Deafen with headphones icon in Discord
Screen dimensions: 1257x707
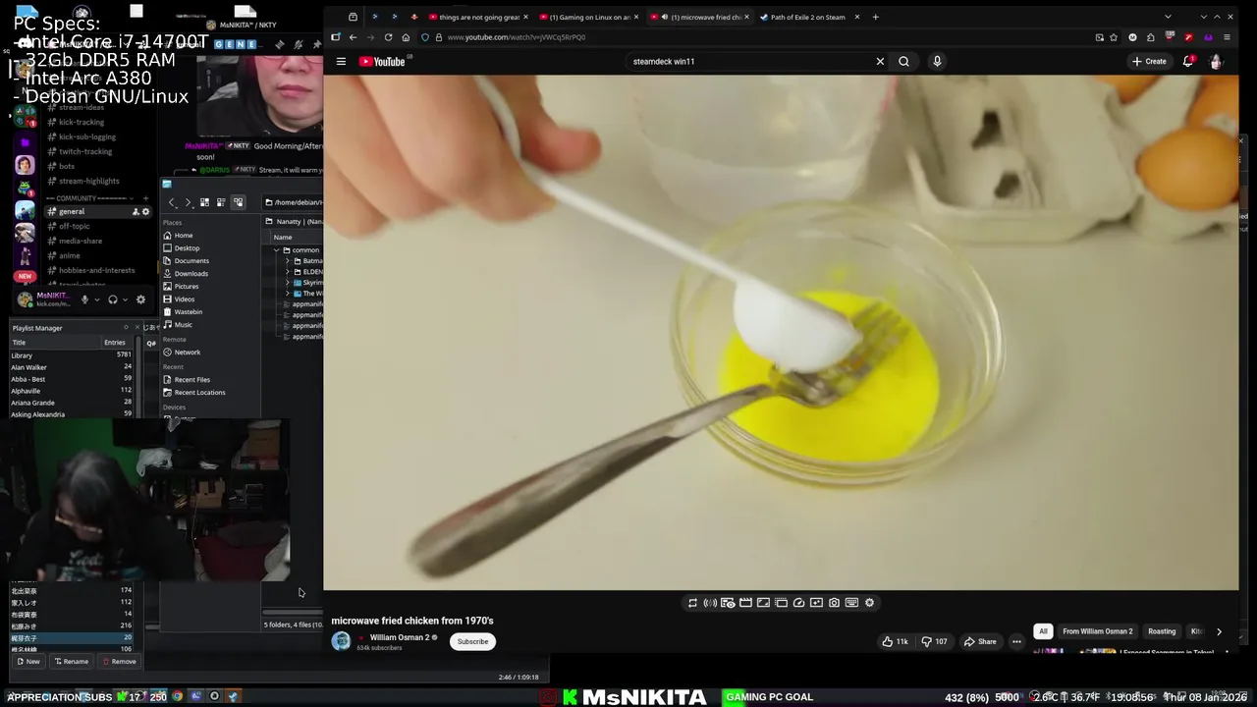(x=113, y=299)
